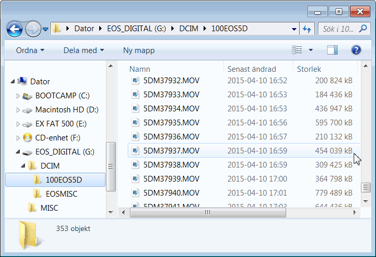This screenshot has height=257, width=376.
Task: Select the BOOTCAMP (C:) drive icon
Action: (x=28, y=96)
